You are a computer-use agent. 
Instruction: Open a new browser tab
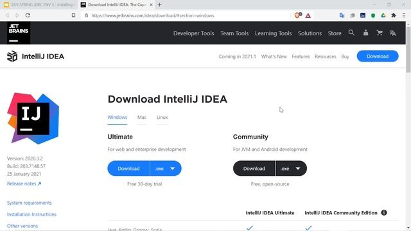[159, 4]
